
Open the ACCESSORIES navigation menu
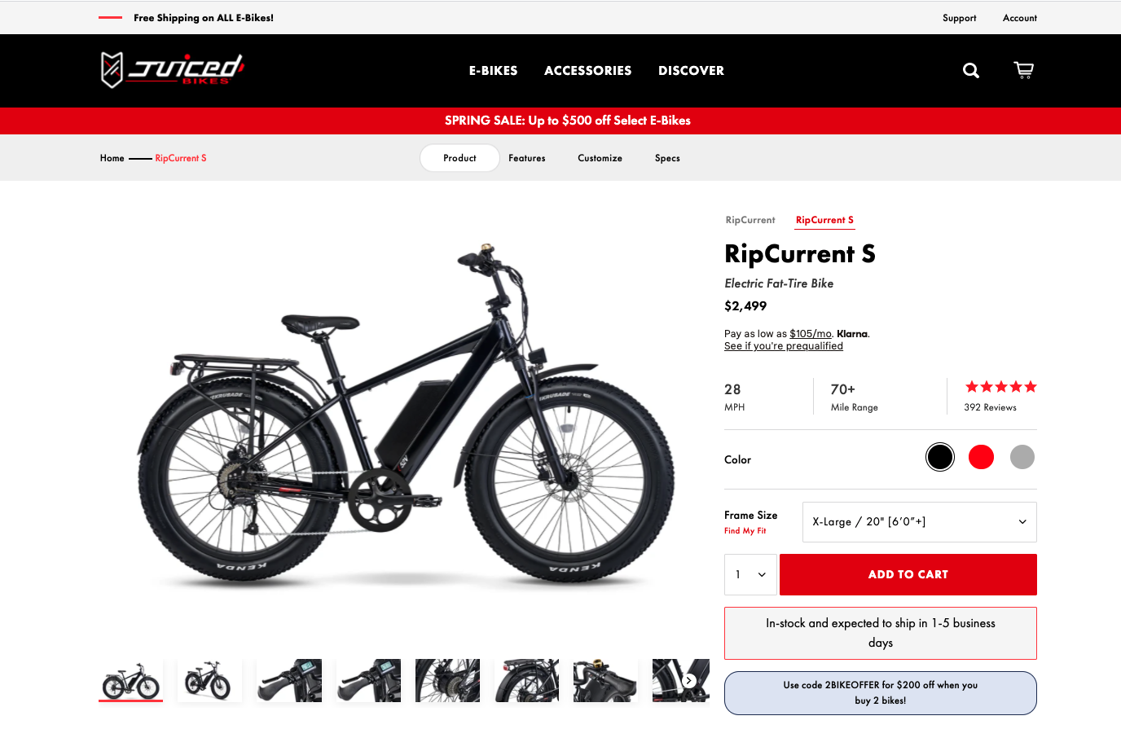pyautogui.click(x=588, y=71)
